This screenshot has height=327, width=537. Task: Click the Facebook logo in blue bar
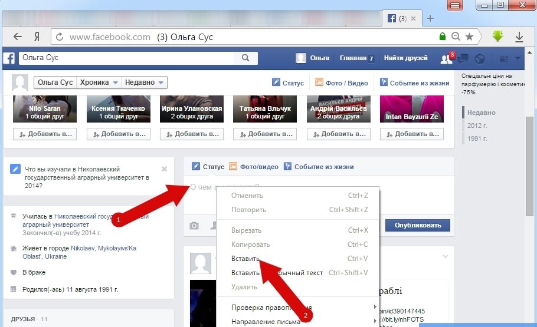(9, 58)
